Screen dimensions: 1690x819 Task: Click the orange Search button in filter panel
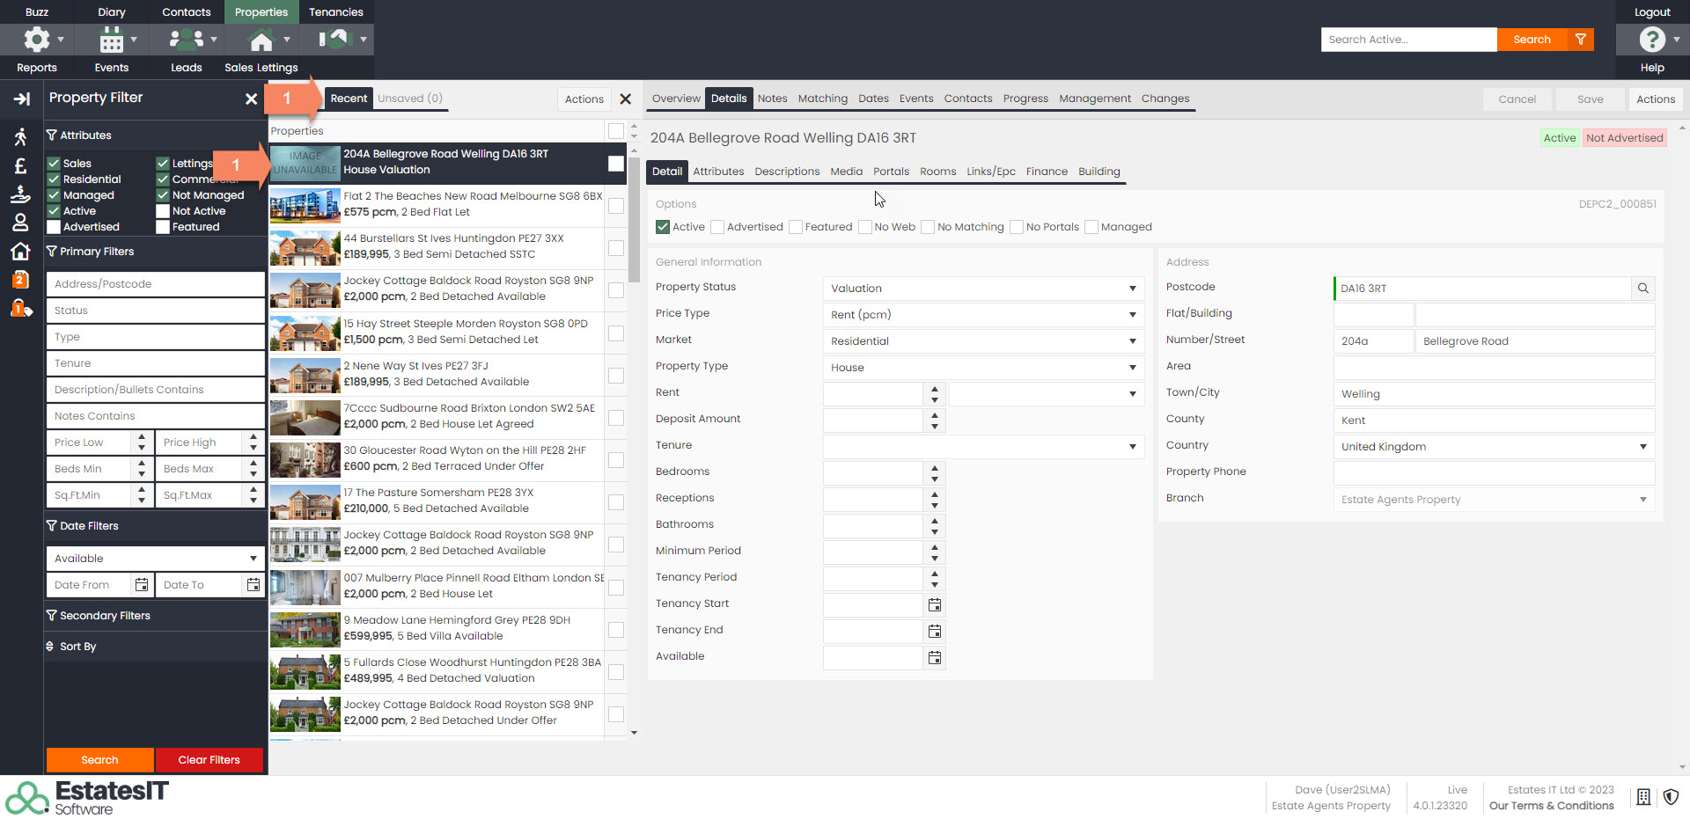99,760
